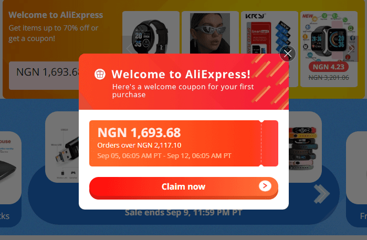Screen dimensions: 367x240
Task: Click the background NGN 1,693.68 coupon box
Action: point(44,76)
